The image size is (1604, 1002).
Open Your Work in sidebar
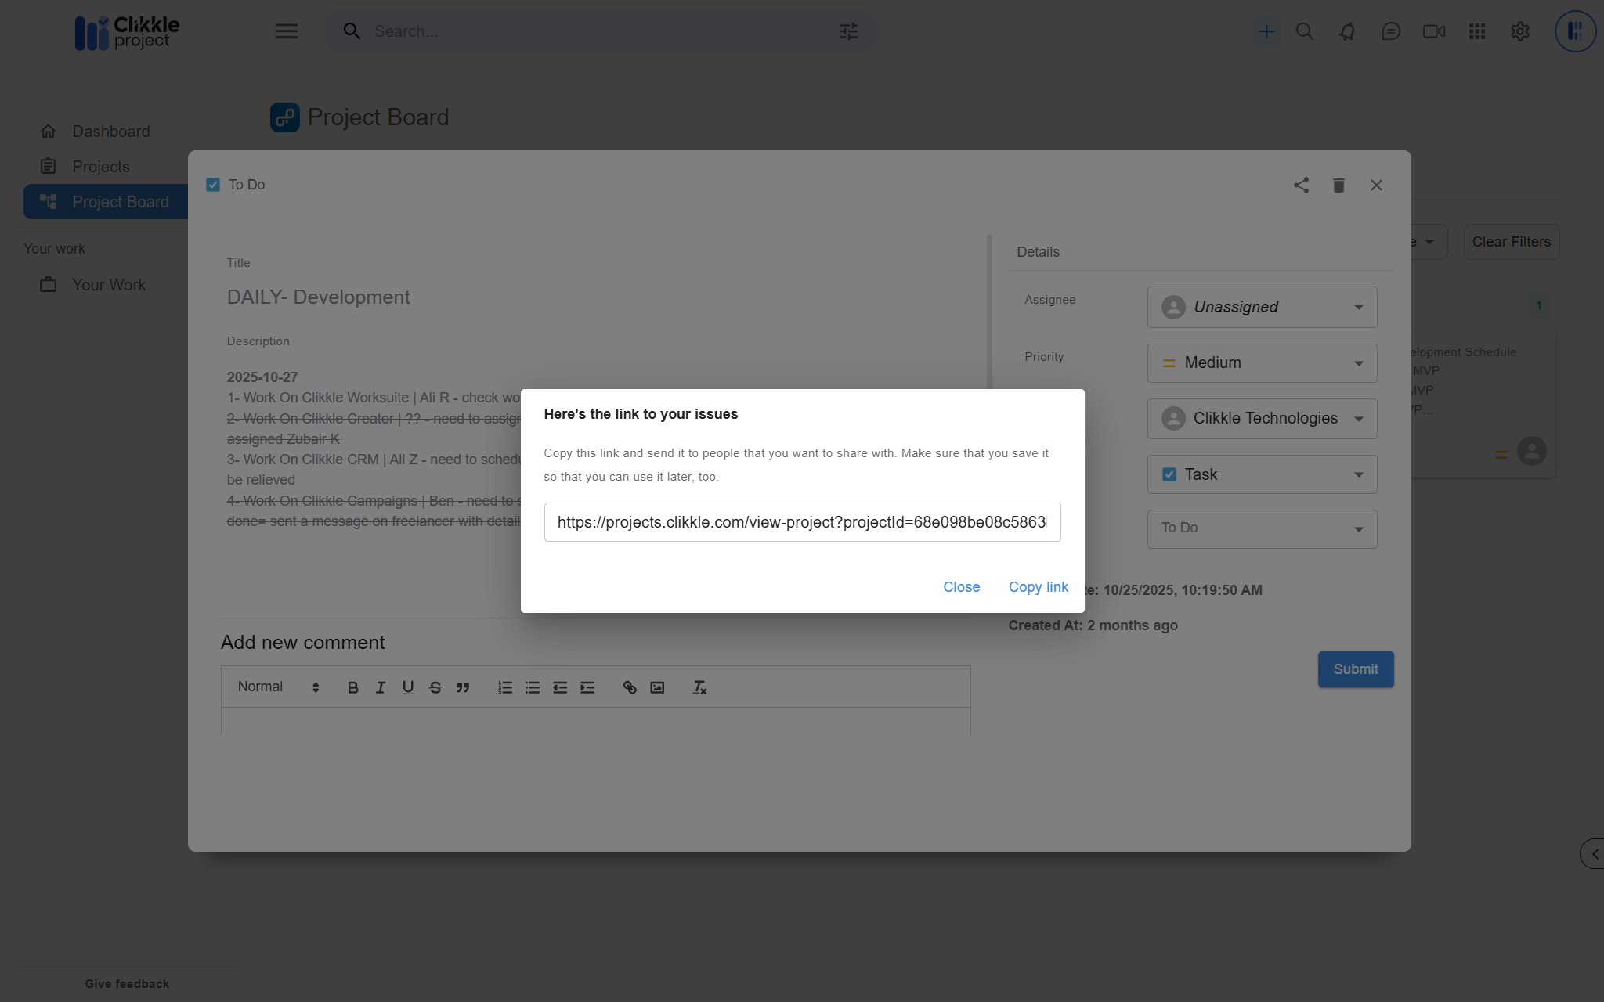(x=108, y=285)
